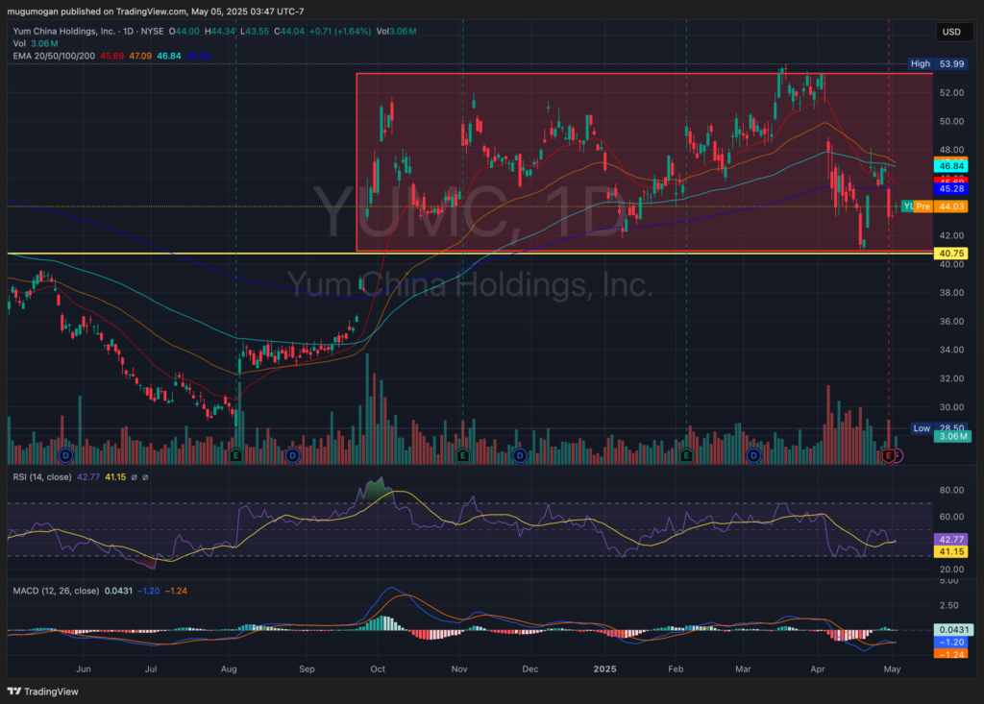Click the Apr label on the time axis
Viewport: 984px width, 704px height.
pos(817,668)
